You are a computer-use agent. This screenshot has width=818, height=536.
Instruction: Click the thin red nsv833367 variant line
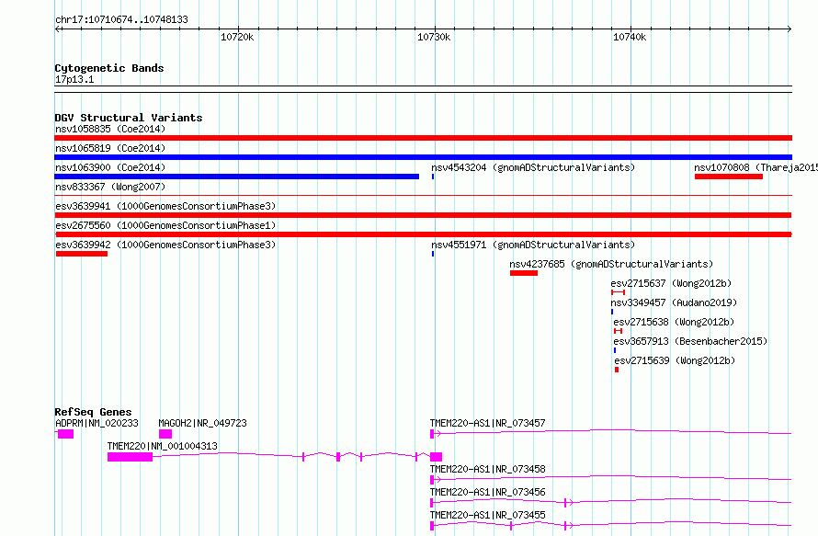(423, 195)
